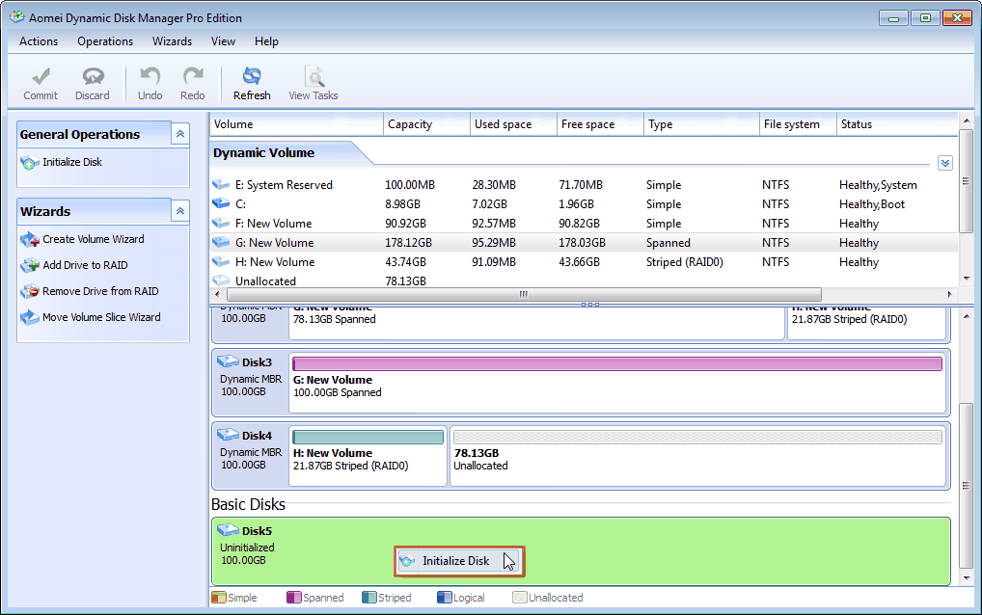Click Initialize Disk in General Operations

71,162
